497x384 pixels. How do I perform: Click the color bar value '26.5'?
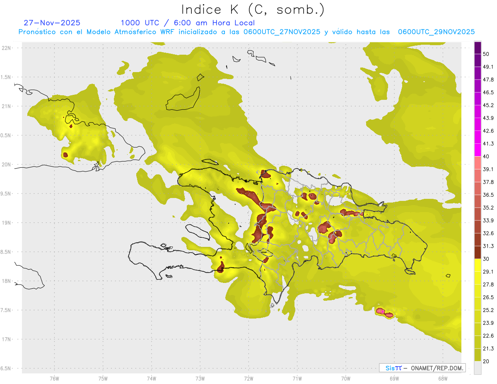pos(488,297)
